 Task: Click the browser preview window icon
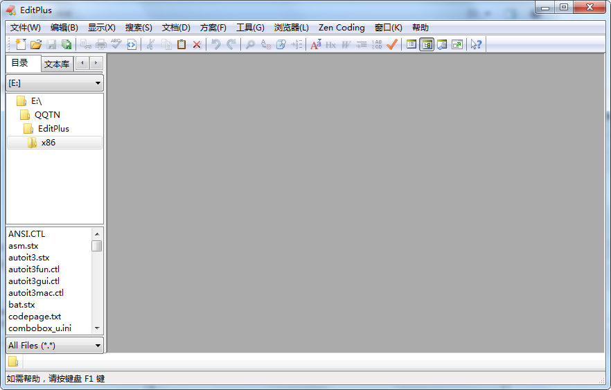click(x=442, y=44)
